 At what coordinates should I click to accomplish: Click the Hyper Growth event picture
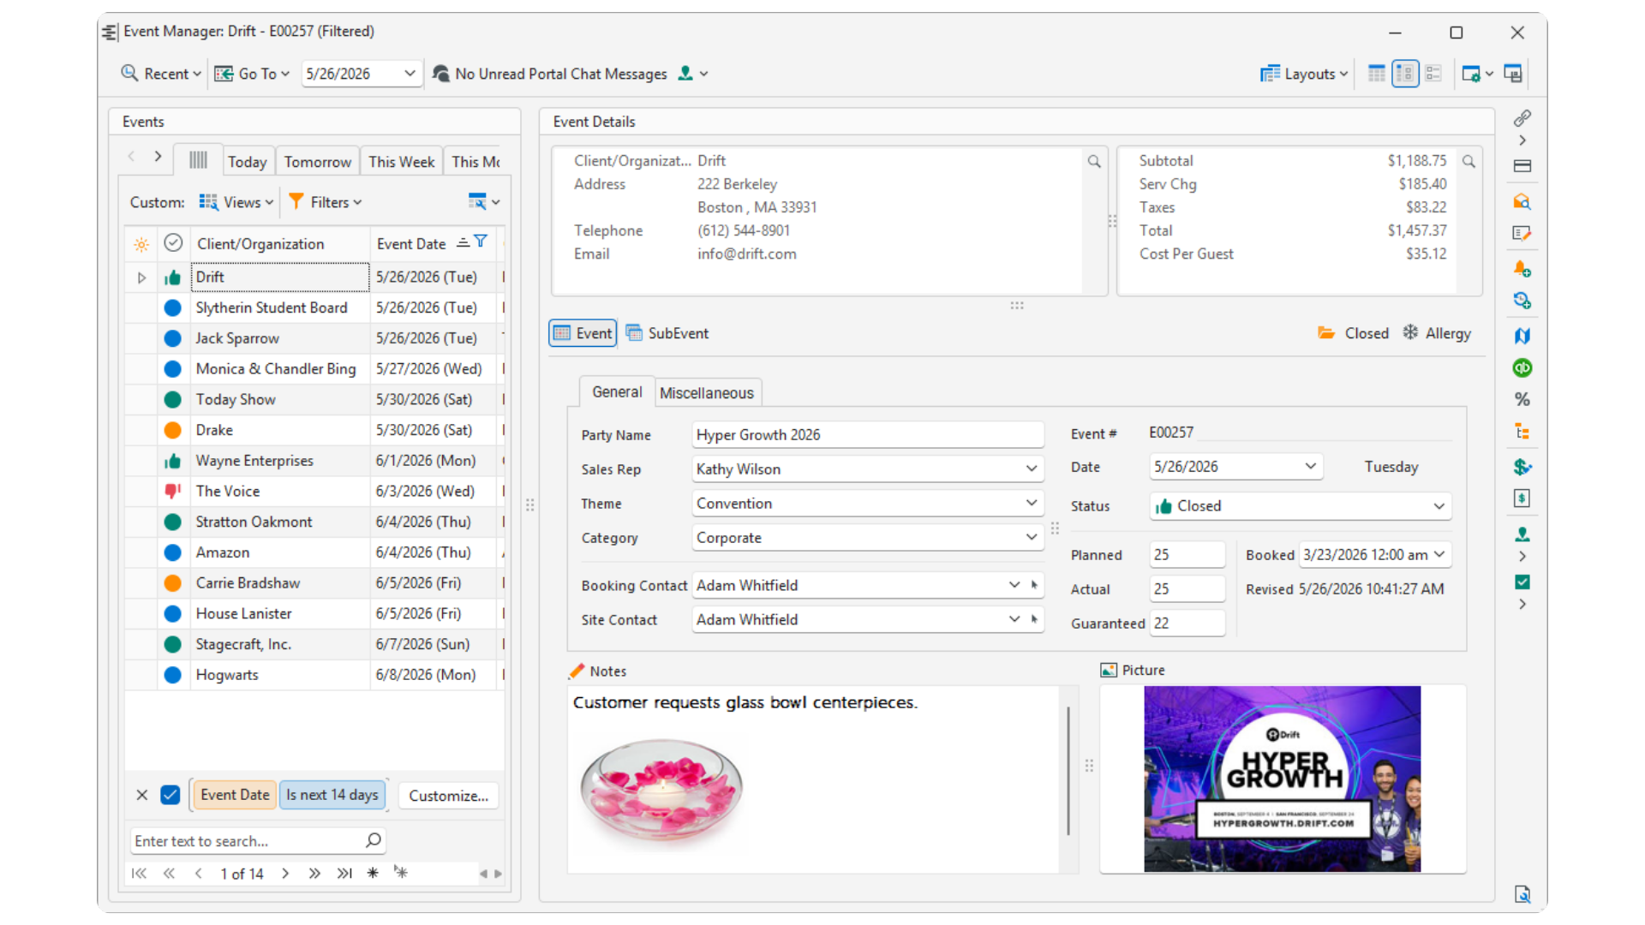[x=1282, y=779]
